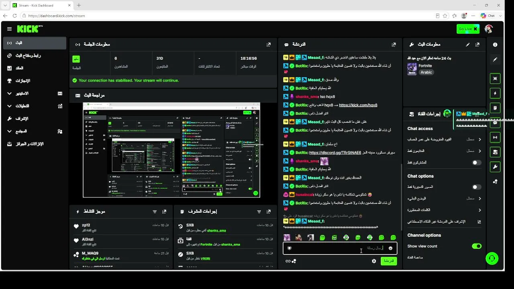Screen dimensions: 514x289
Task: Open a new browser tab
Action: 79,5
